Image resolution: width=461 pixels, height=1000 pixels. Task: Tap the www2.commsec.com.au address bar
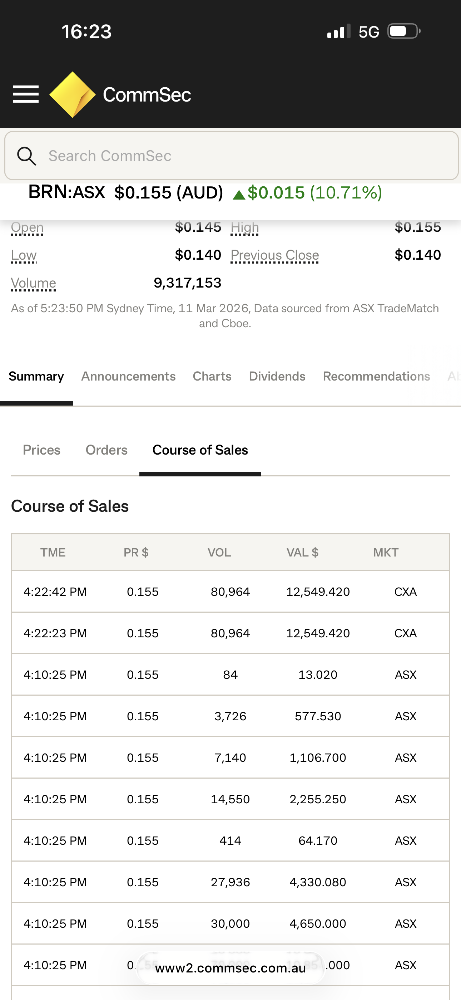(x=230, y=968)
